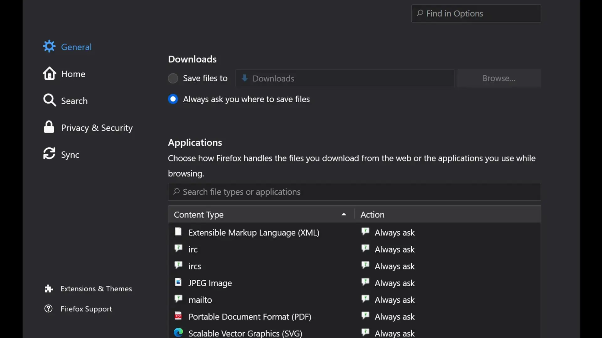Screen dimensions: 602x338
Task: Click the General gear icon
Action: [49, 46]
